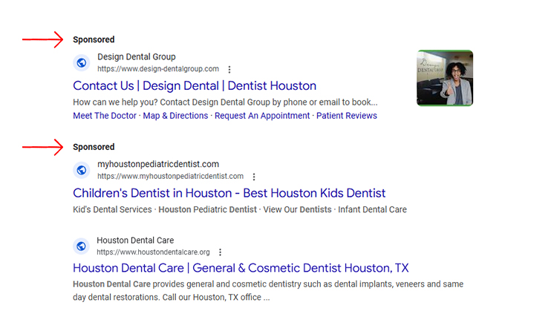Click the Kid's Dental Services text

click(112, 209)
